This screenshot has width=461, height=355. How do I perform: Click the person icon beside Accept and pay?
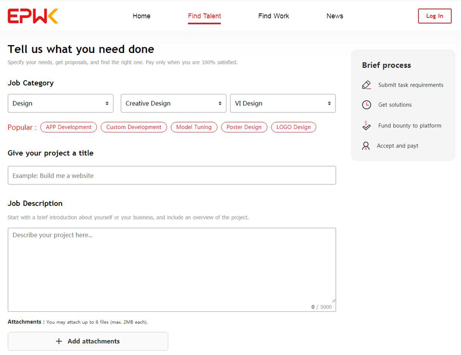pos(366,146)
